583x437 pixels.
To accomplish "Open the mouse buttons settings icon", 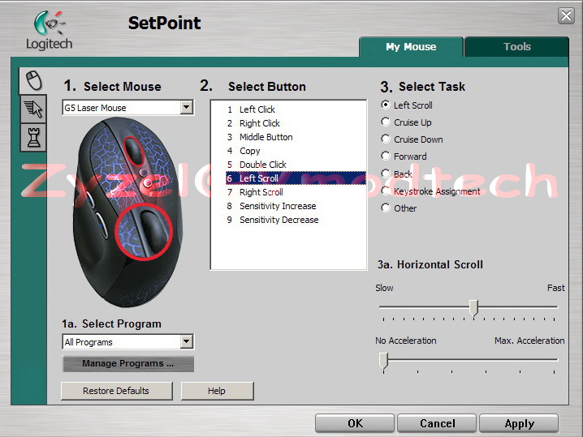I will click(33, 80).
